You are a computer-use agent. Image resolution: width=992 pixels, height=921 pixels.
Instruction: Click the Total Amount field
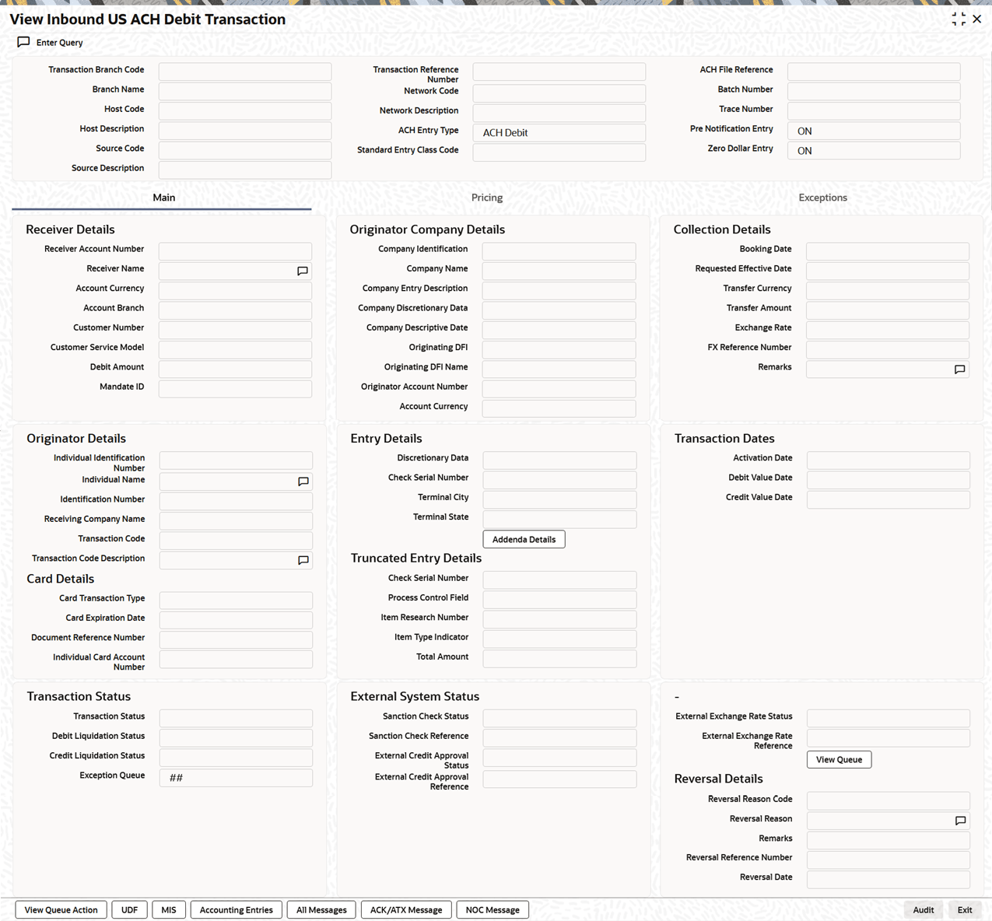pos(559,658)
